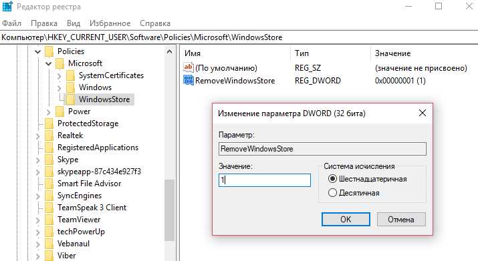
Task: Click the Registry Editor app icon in title bar
Action: [7, 7]
